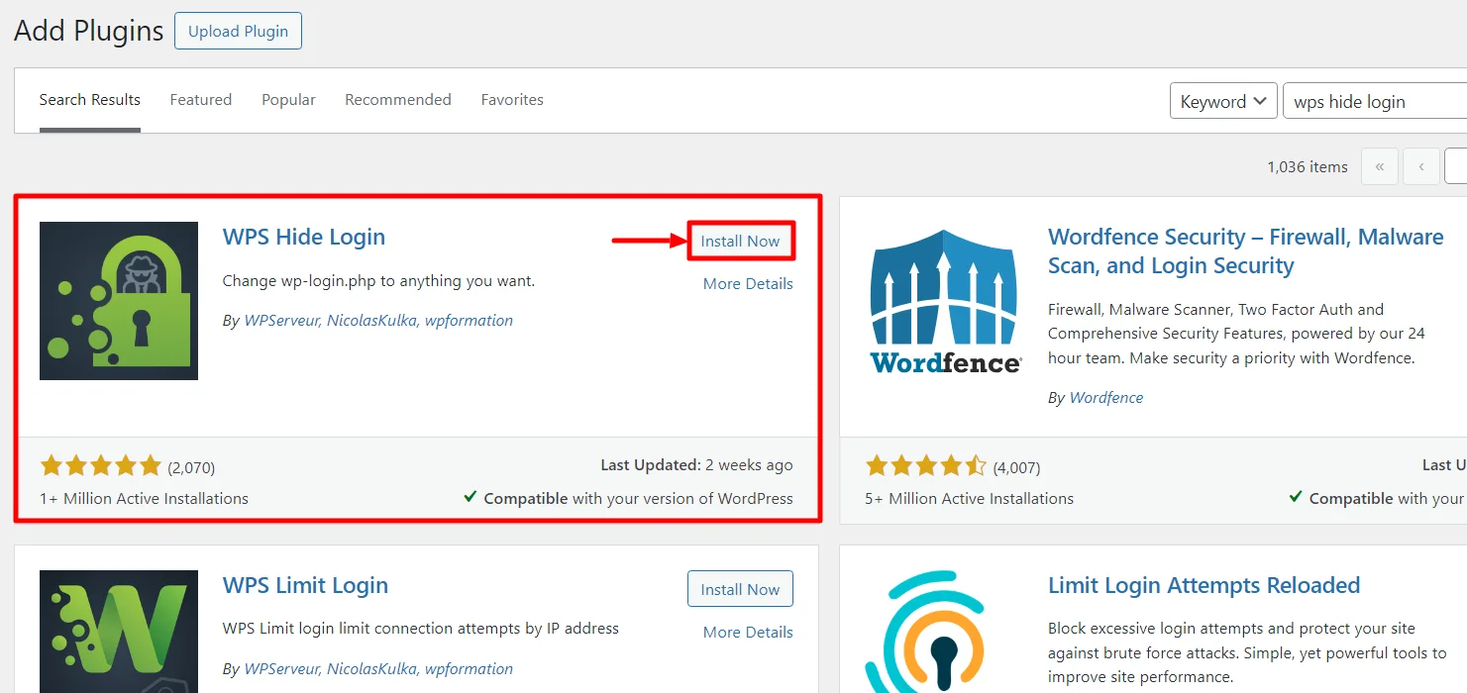Viewport: 1467px width, 693px height.
Task: Click the plugin search field containing 'wps hide login'
Action: coord(1375,101)
